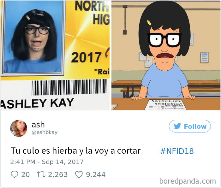This screenshot has height=188, width=221.
Task: Open ash's round profile avatar
Action: pos(18,128)
